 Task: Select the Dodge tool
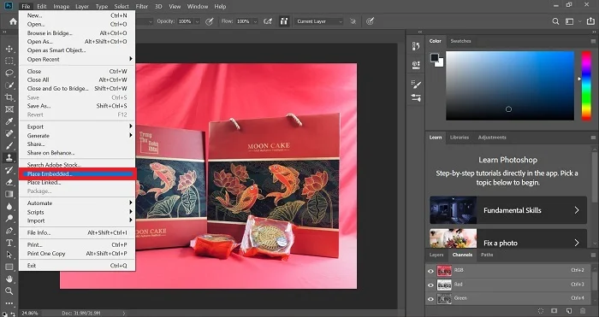click(9, 219)
